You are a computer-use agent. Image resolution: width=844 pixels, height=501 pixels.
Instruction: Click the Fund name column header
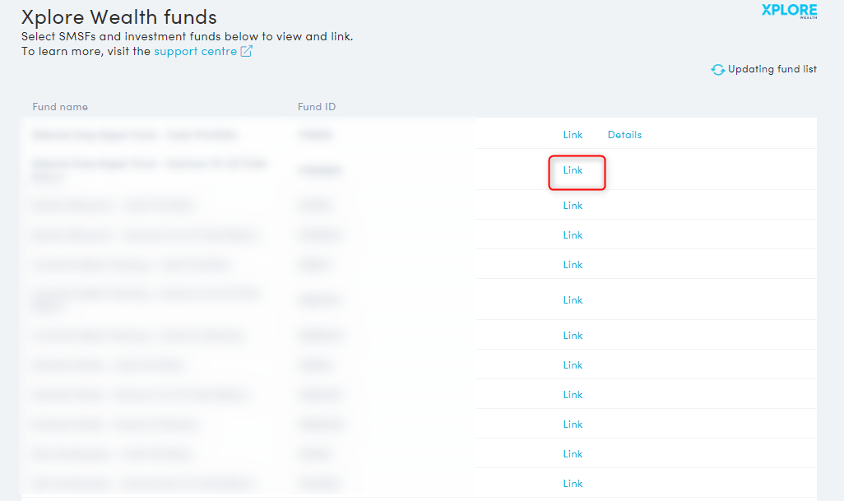click(x=60, y=107)
